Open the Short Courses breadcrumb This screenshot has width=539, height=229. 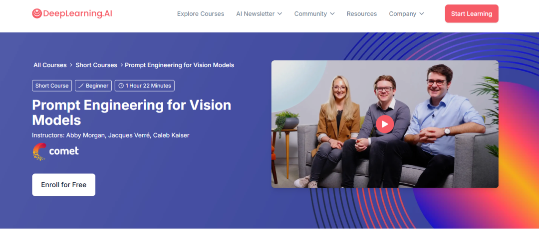point(96,65)
